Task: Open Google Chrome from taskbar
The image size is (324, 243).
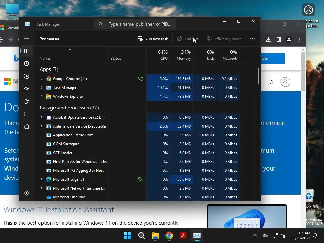Action: (169, 235)
